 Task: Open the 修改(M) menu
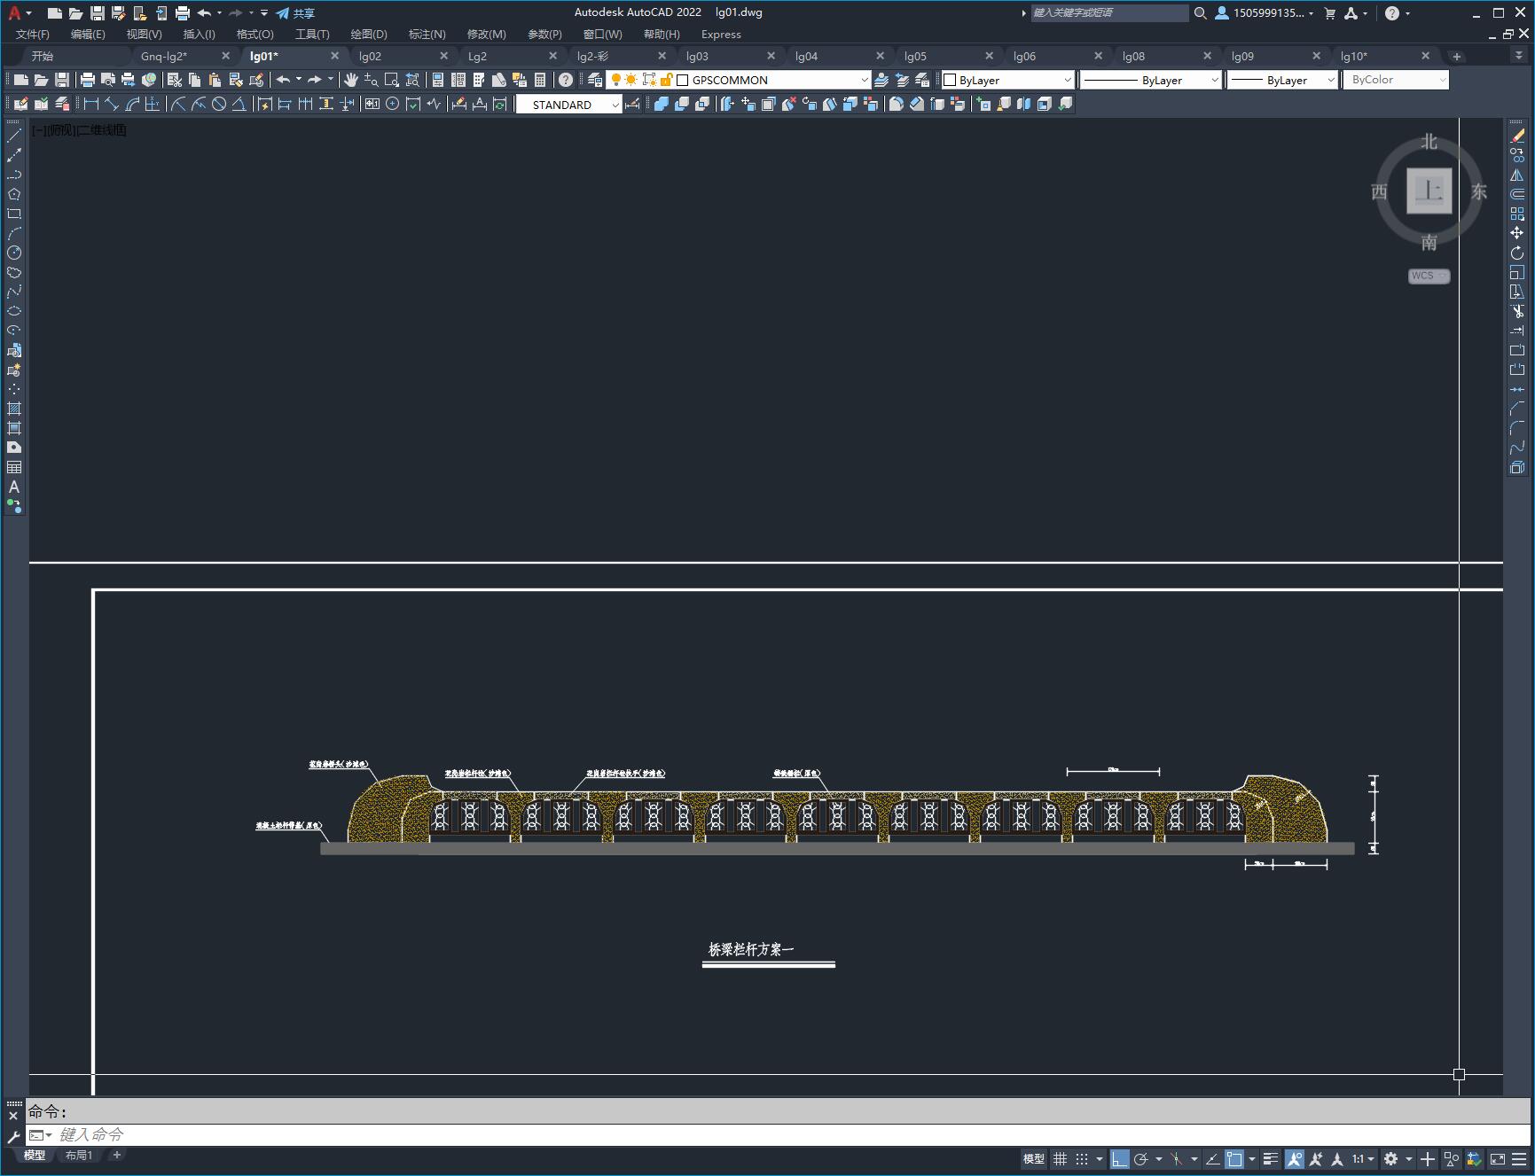(487, 35)
